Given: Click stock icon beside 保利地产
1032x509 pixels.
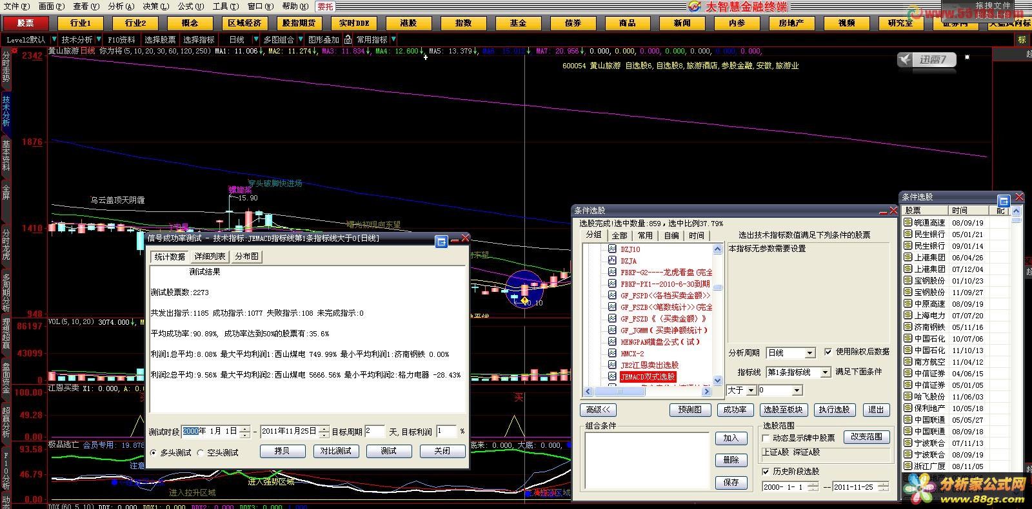Looking at the screenshot, I should pos(908,408).
